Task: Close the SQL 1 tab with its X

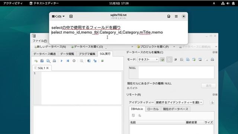Action: [x=48, y=68]
